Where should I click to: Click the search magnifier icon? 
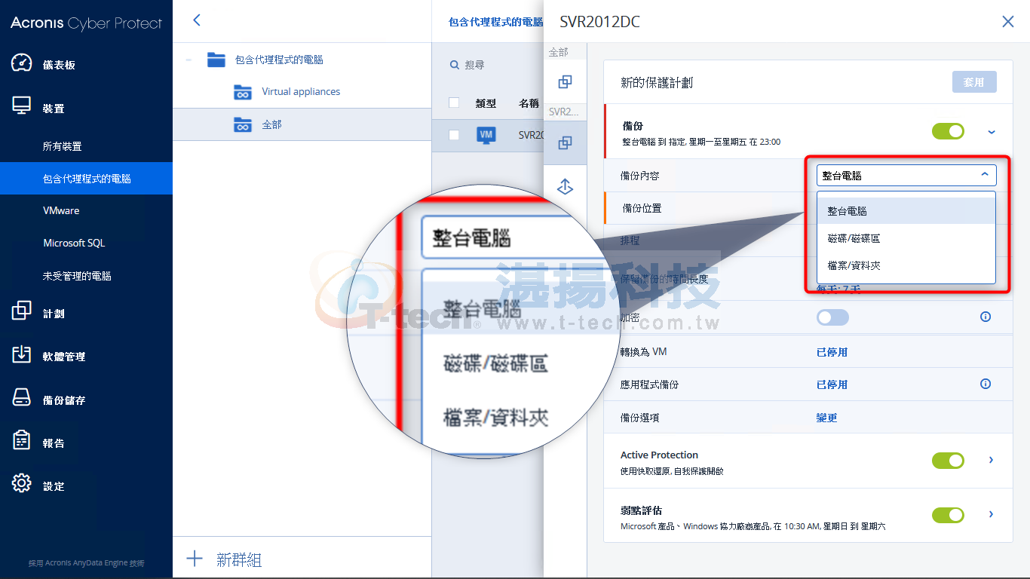pyautogui.click(x=455, y=66)
